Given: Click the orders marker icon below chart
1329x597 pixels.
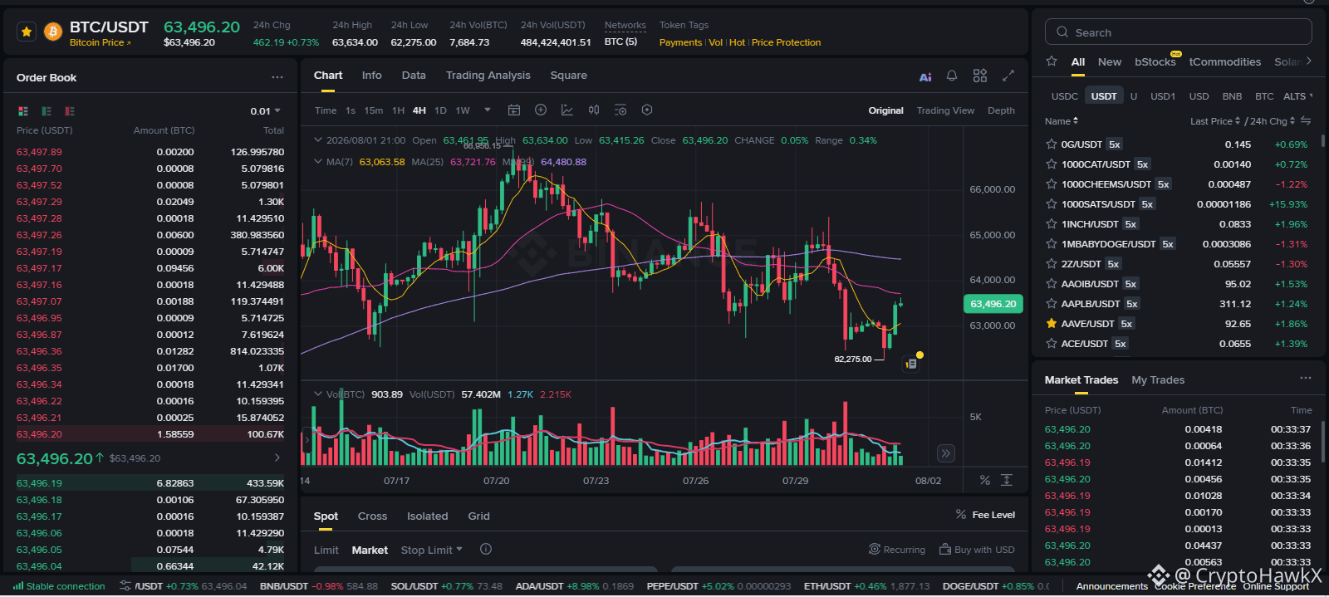Looking at the screenshot, I should tap(911, 364).
